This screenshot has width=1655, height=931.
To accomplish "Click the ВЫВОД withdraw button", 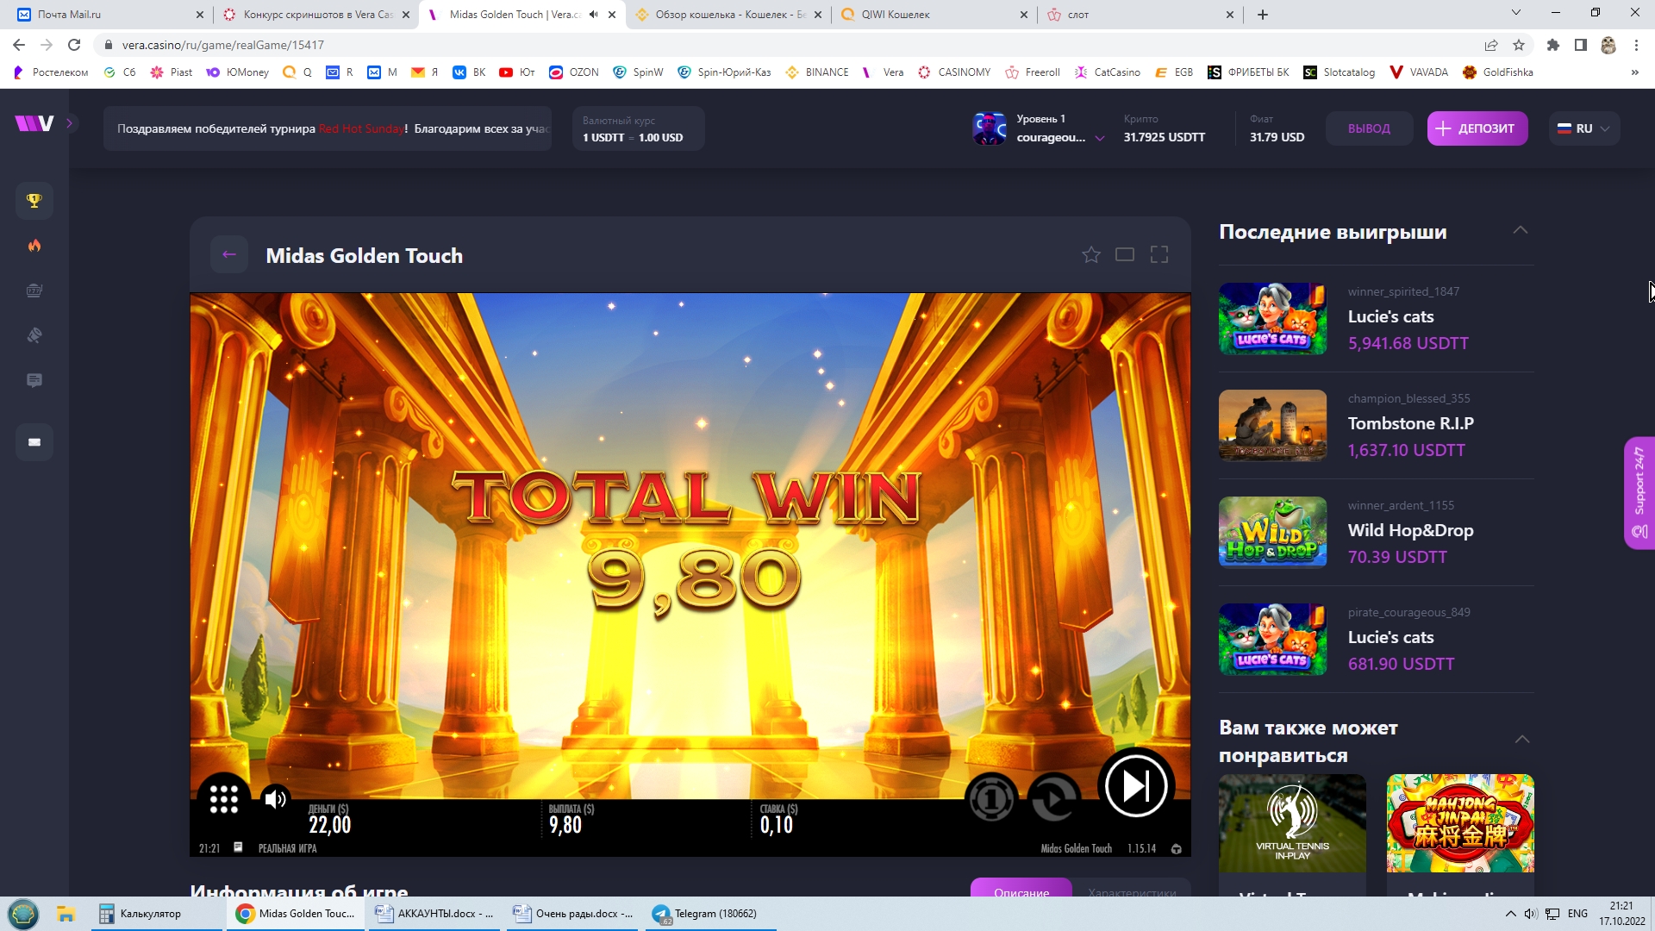I will 1369,128.
